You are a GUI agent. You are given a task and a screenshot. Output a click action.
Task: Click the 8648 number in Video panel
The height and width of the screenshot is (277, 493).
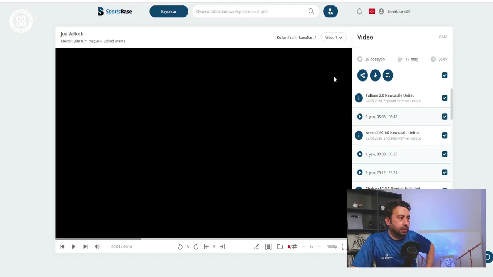click(443, 37)
